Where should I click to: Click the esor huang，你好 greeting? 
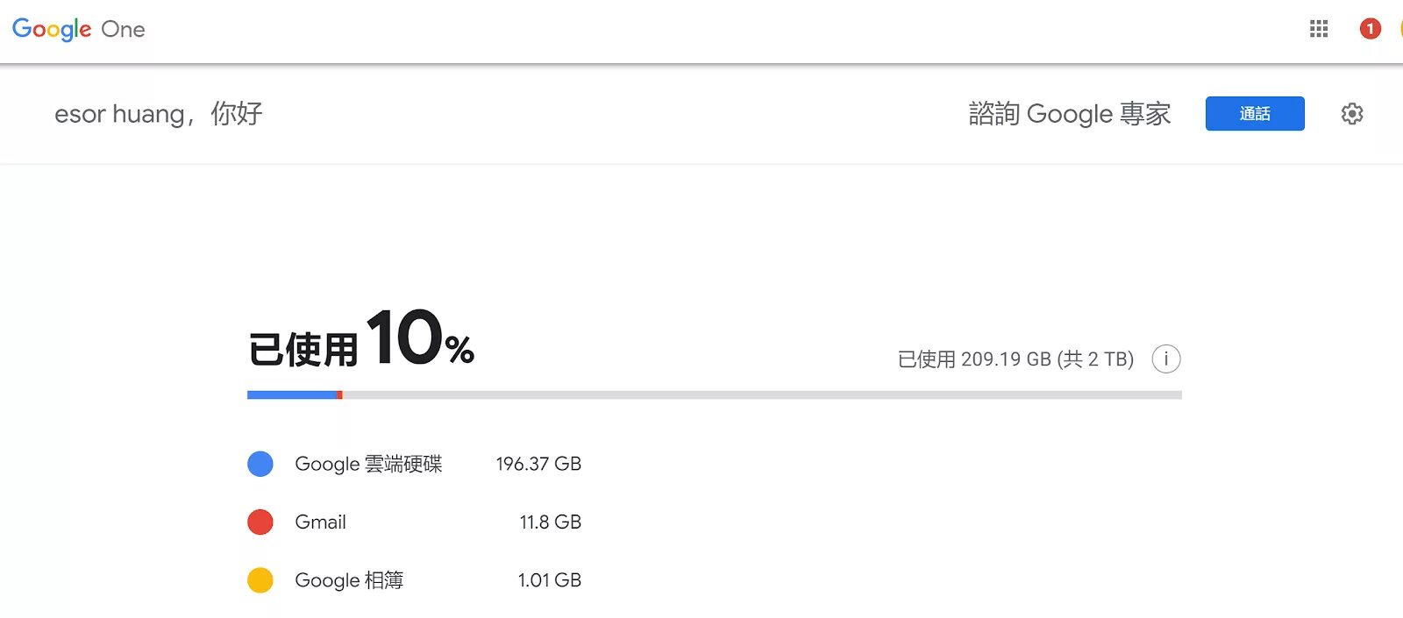159,114
